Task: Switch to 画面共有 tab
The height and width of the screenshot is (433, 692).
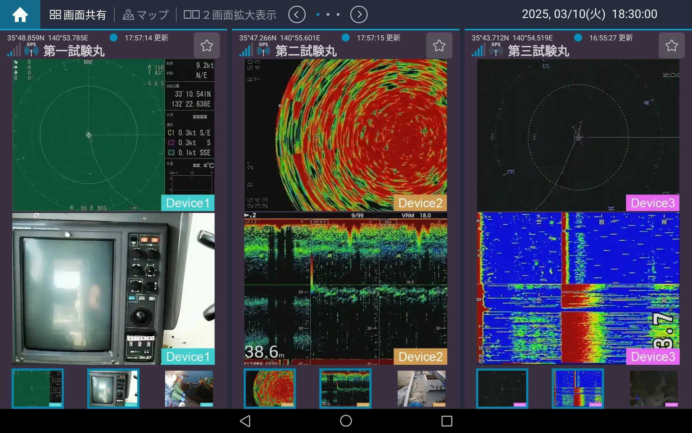Action: 77,14
